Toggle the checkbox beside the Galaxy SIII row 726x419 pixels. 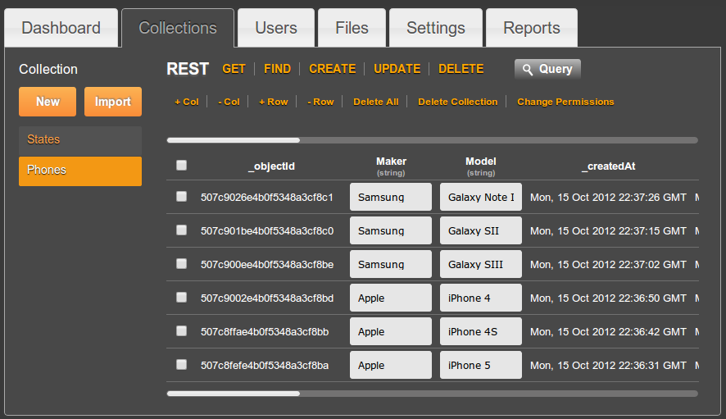tap(181, 264)
